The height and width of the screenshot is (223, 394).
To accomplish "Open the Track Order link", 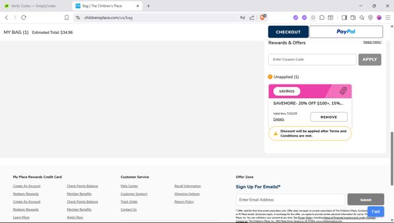I will (129, 201).
